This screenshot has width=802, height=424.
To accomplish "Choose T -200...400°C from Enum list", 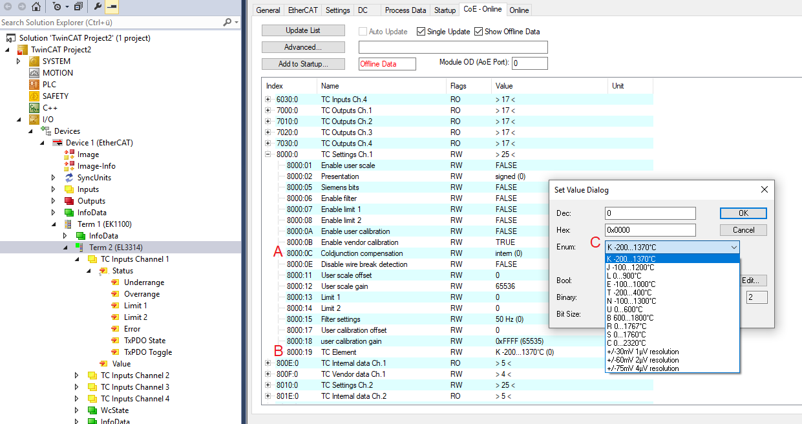I will click(672, 292).
